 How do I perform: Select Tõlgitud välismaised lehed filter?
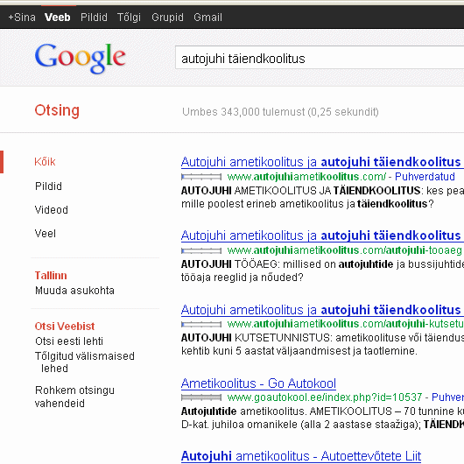[85, 362]
